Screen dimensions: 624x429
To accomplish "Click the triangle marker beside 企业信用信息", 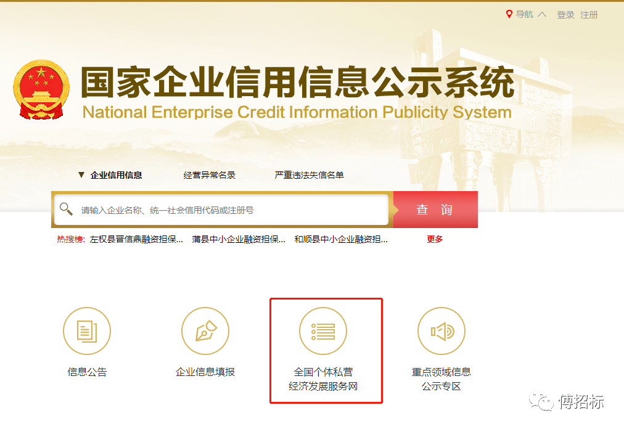I will click(81, 174).
